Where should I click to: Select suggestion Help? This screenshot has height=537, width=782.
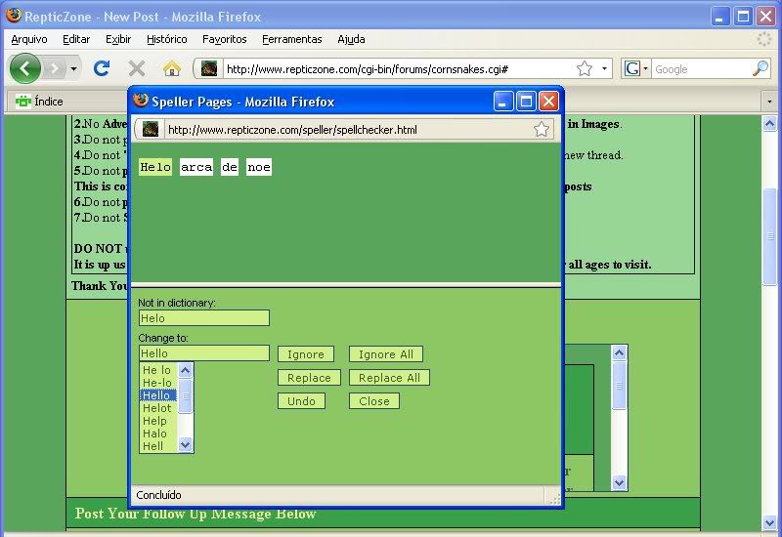[158, 421]
